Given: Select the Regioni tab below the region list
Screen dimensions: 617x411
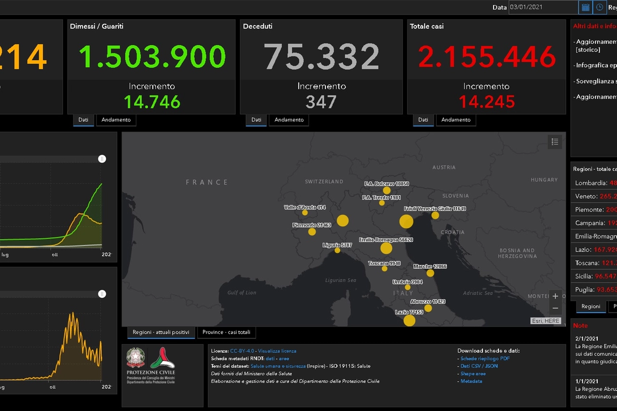Looking at the screenshot, I should 591,306.
